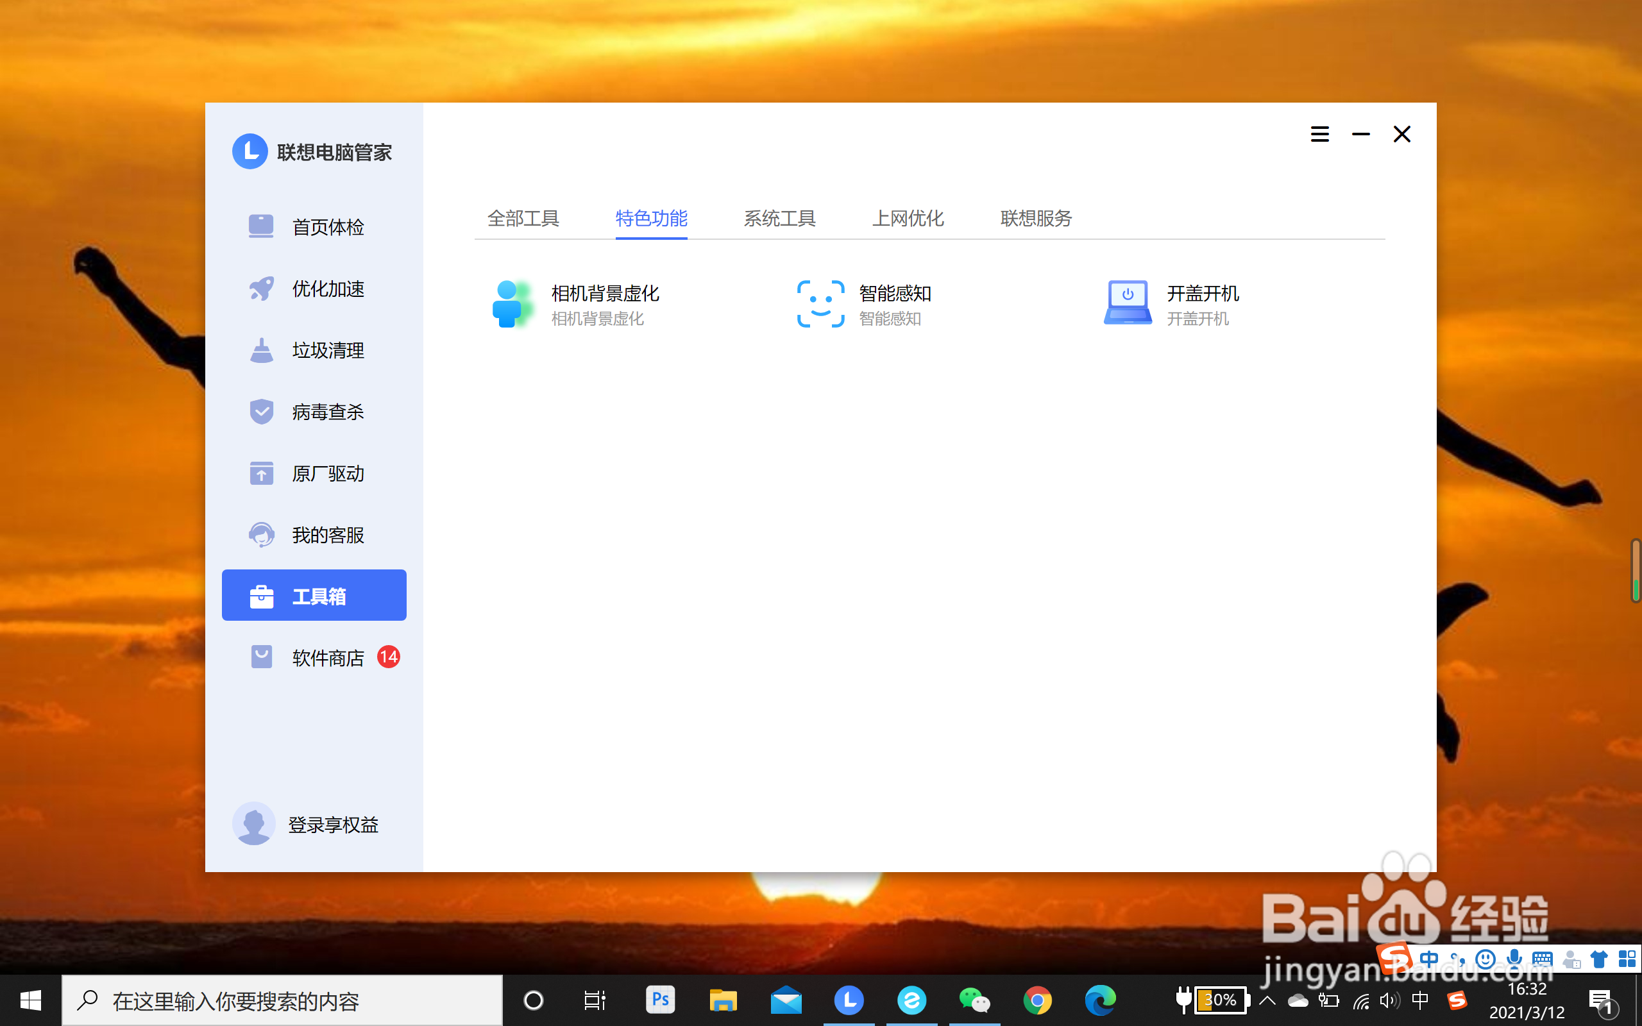1642x1026 pixels.
Task: Switch to the 系统工具 tab
Action: [779, 219]
